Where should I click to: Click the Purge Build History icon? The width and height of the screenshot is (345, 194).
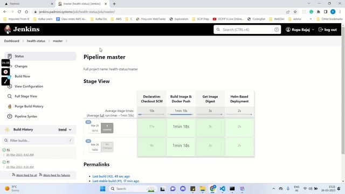coord(10,106)
